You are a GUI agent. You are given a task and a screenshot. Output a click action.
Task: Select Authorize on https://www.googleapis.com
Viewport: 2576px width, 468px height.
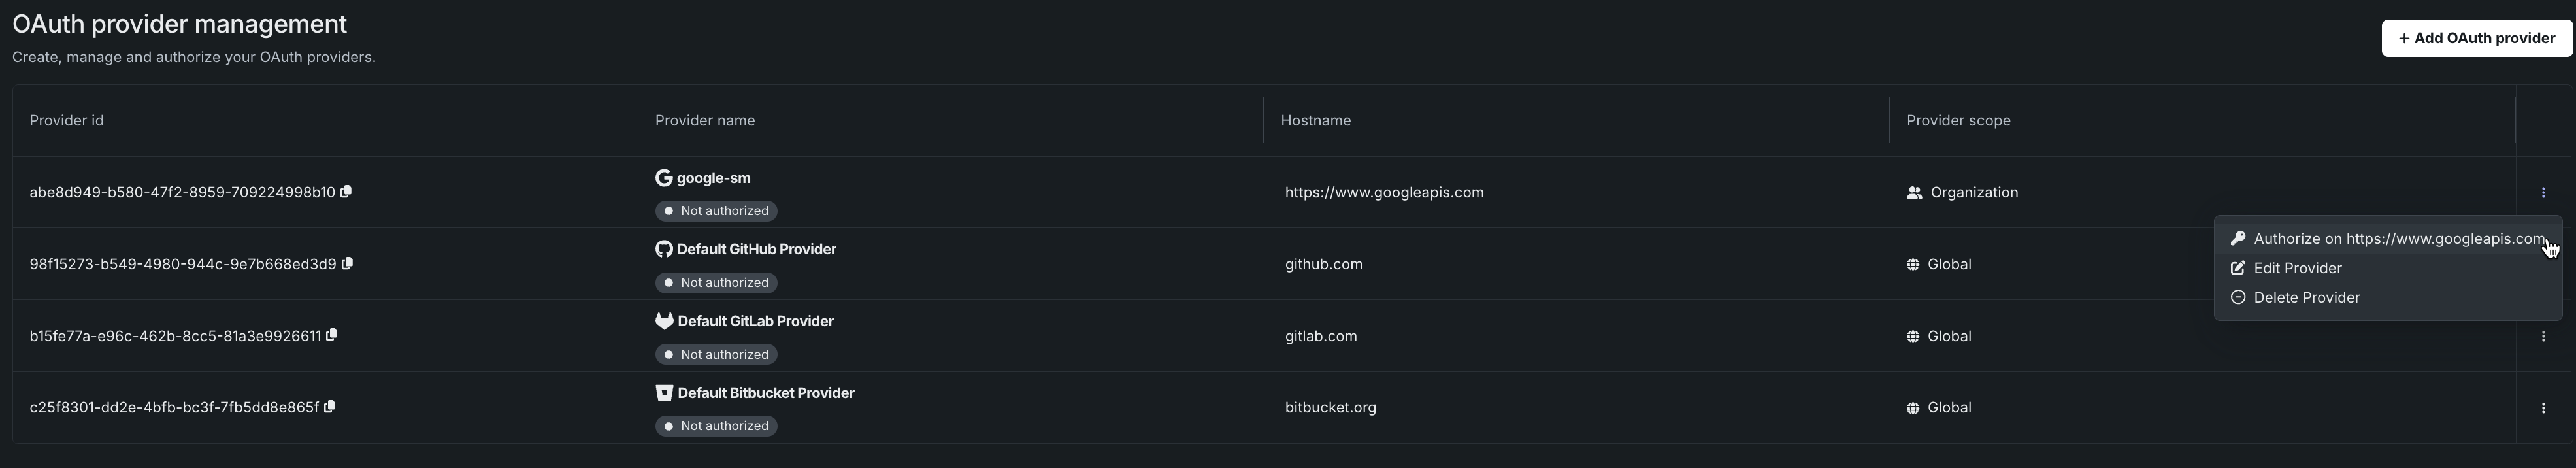(x=2398, y=239)
